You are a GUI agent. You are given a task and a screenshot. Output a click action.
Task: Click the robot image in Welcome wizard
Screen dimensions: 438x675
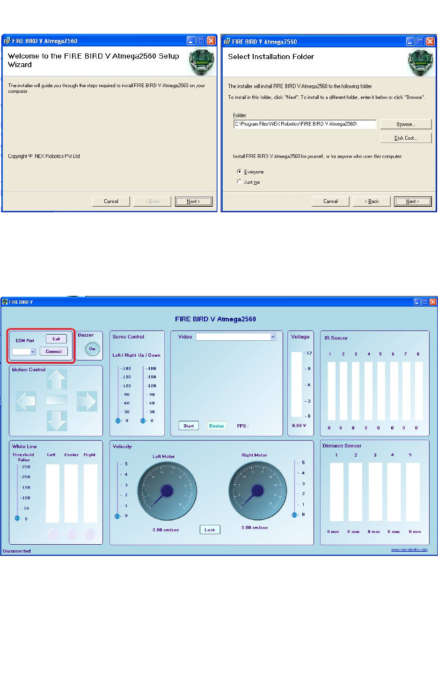[x=202, y=62]
